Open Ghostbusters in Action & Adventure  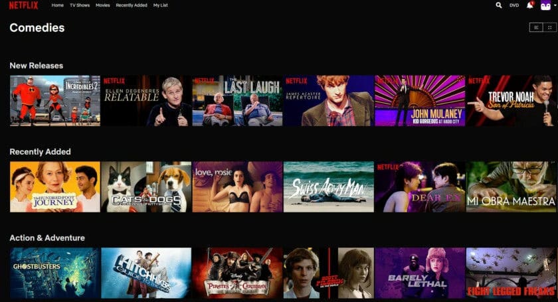pyautogui.click(x=55, y=273)
